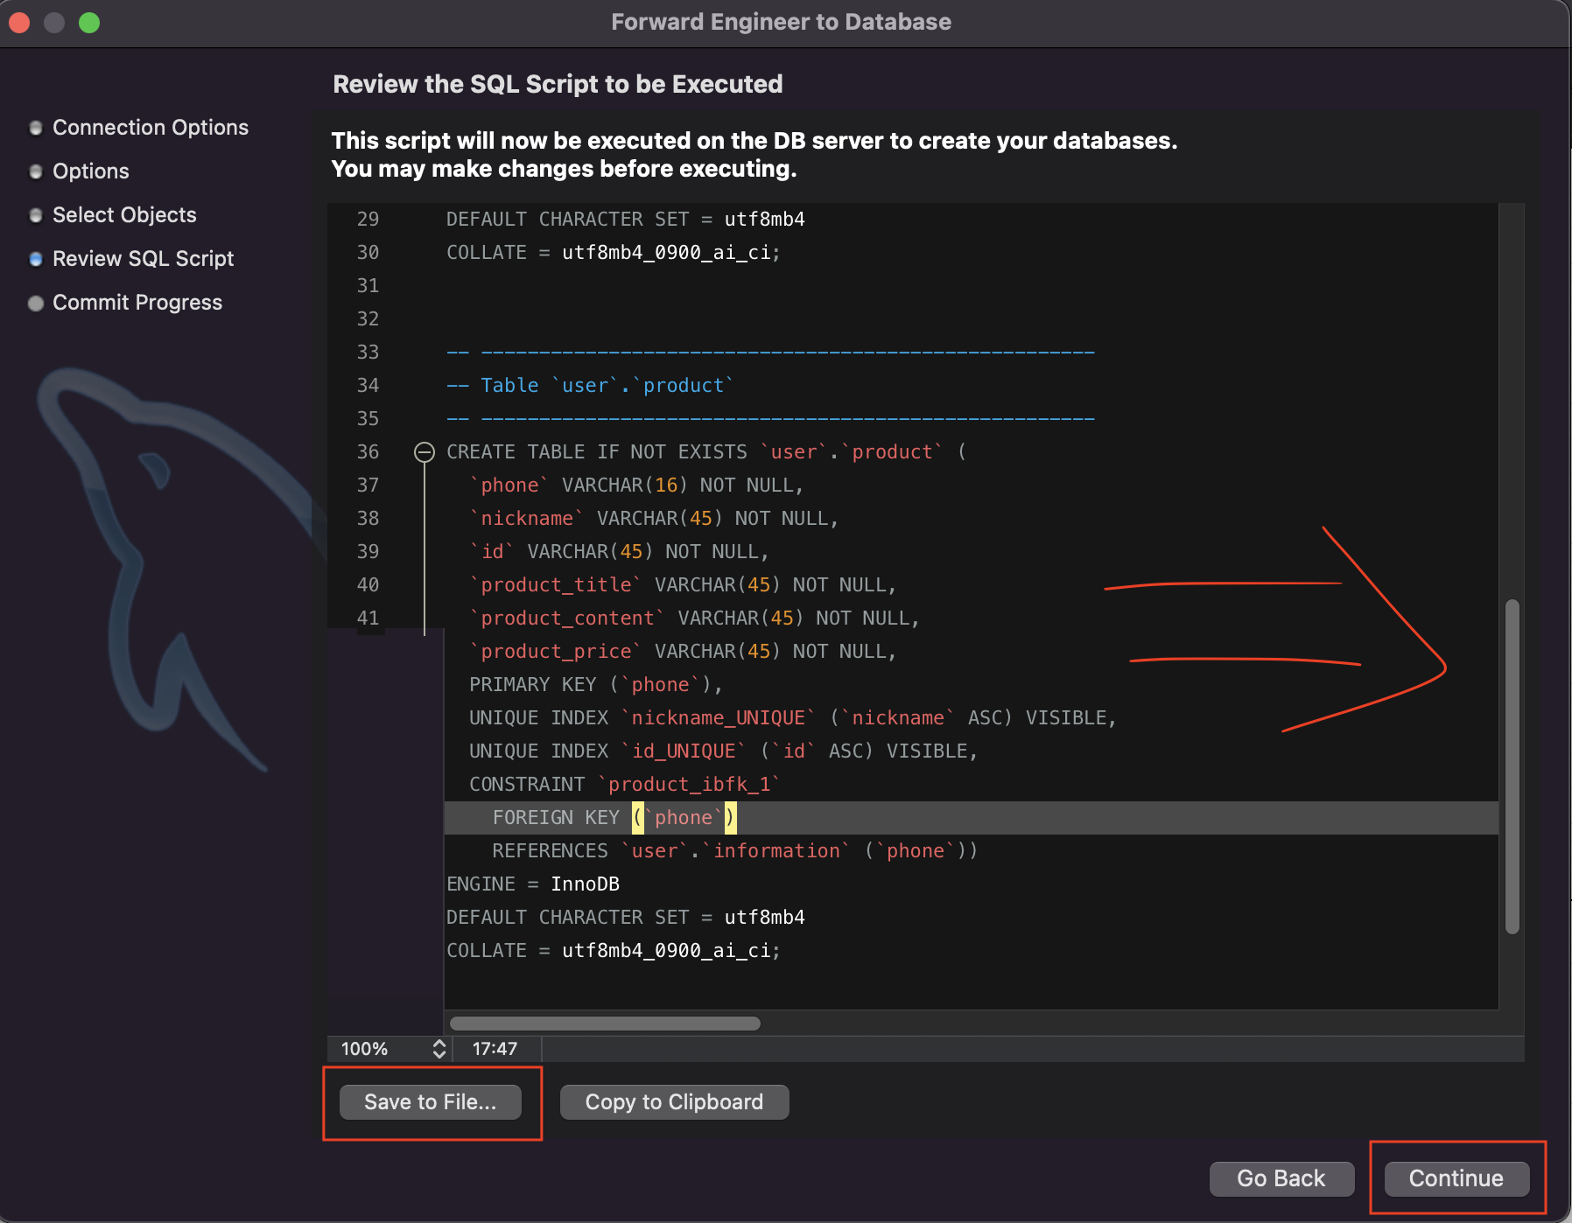Click `nickname` VARCHAR(45) line
This screenshot has width=1572, height=1223.
tap(654, 519)
